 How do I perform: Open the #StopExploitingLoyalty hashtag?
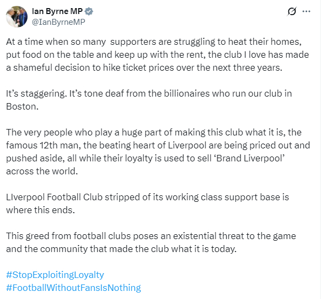[x=55, y=275]
